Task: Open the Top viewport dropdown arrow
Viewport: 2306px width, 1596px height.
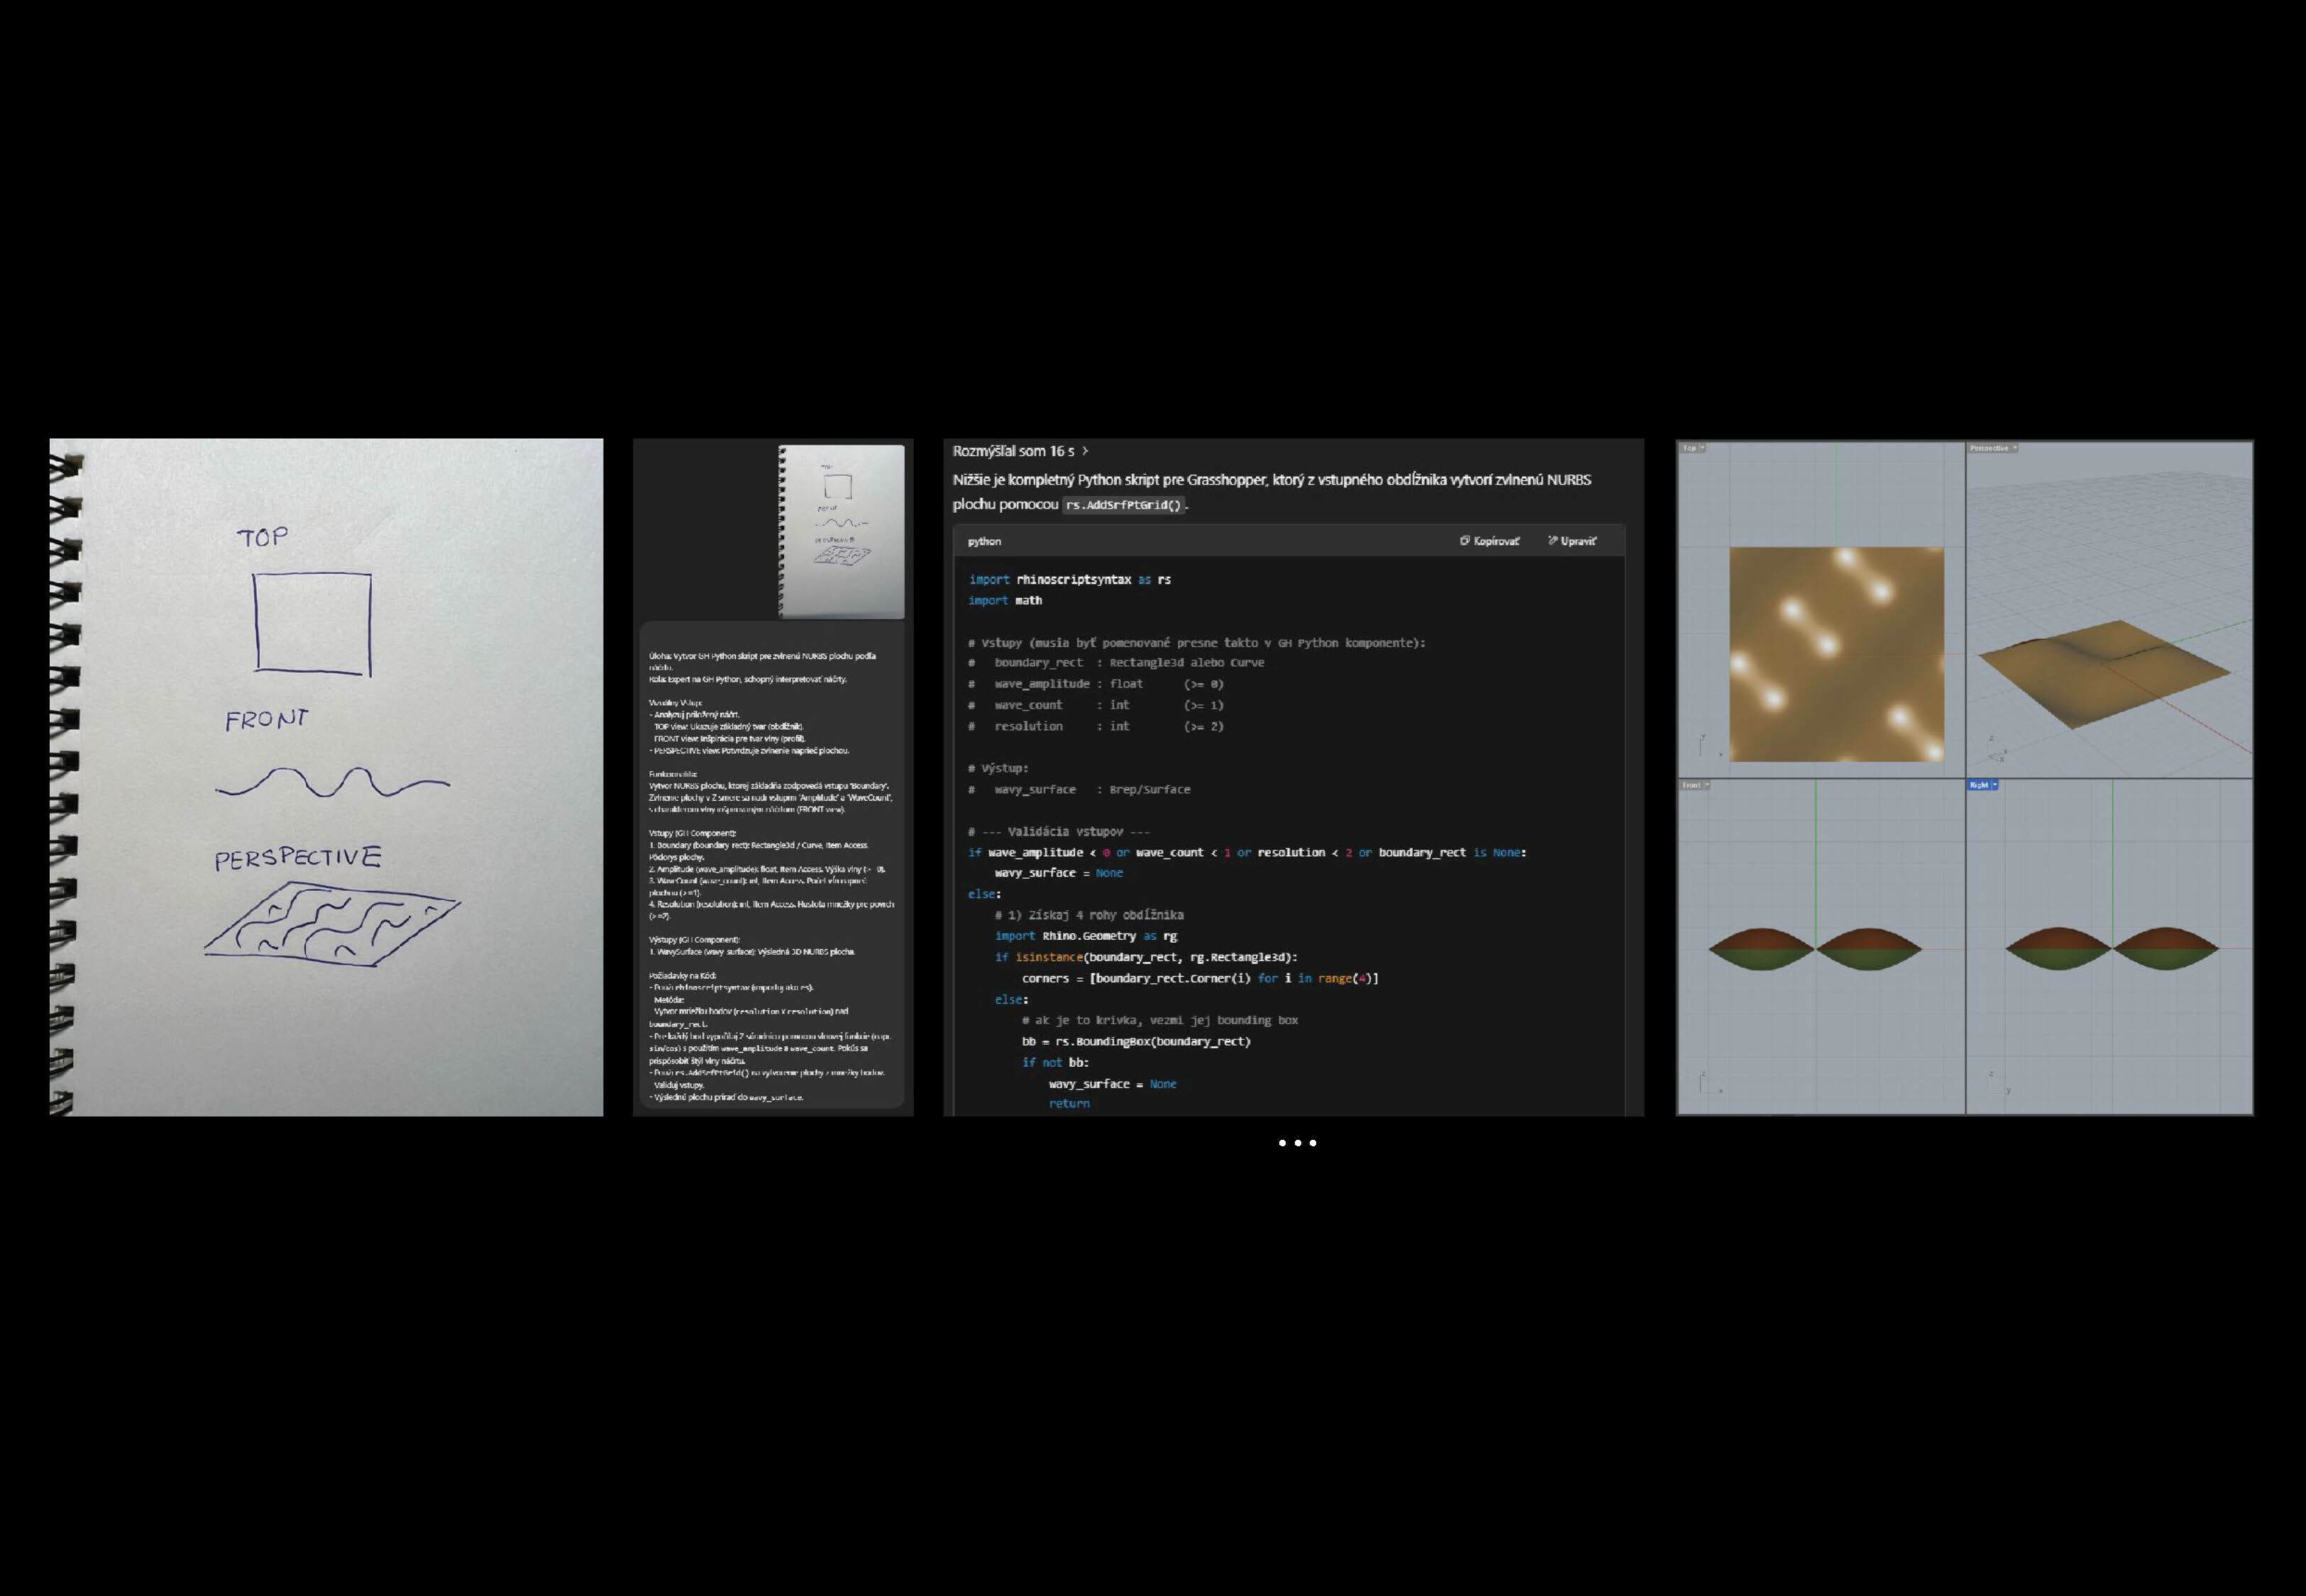Action: (1703, 448)
